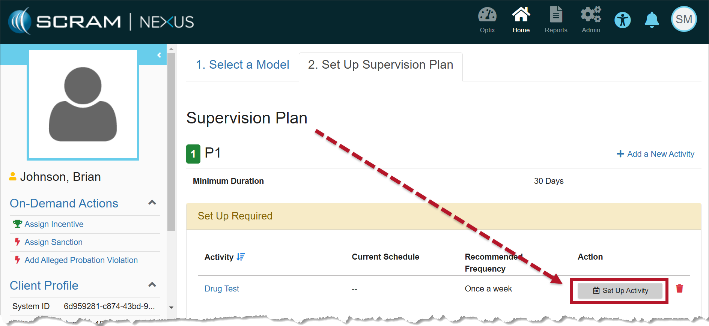
Task: Click the sidebar scroll down arrow
Action: [x=171, y=307]
